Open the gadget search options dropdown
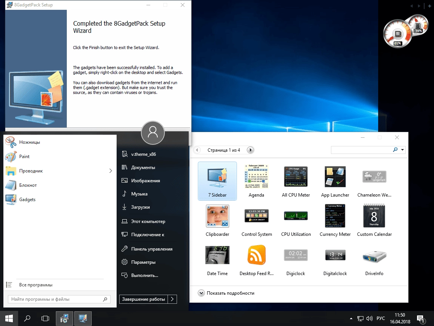This screenshot has height=326, width=434. (x=402, y=150)
